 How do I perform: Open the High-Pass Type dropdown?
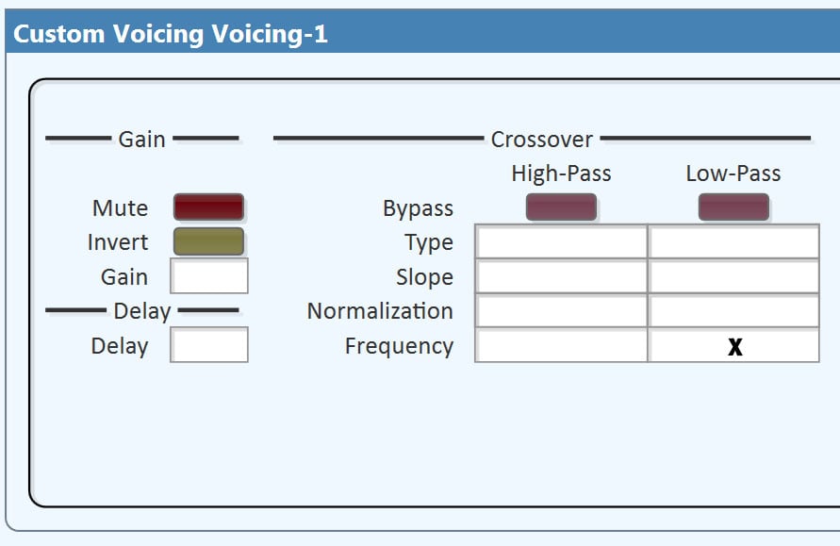click(561, 242)
